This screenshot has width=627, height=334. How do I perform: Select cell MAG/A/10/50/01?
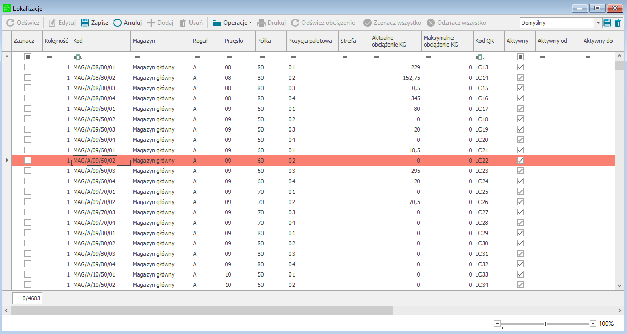(101, 274)
